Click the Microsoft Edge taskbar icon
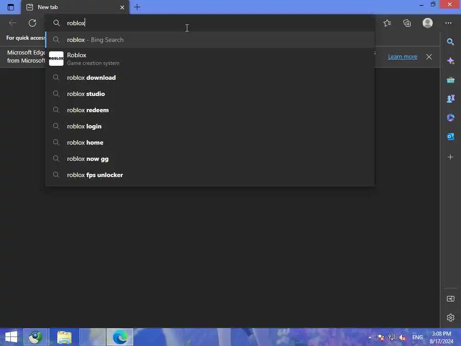 pos(120,337)
